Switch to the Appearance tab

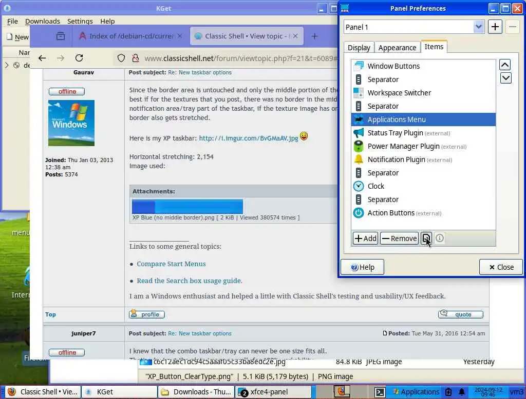tap(397, 48)
